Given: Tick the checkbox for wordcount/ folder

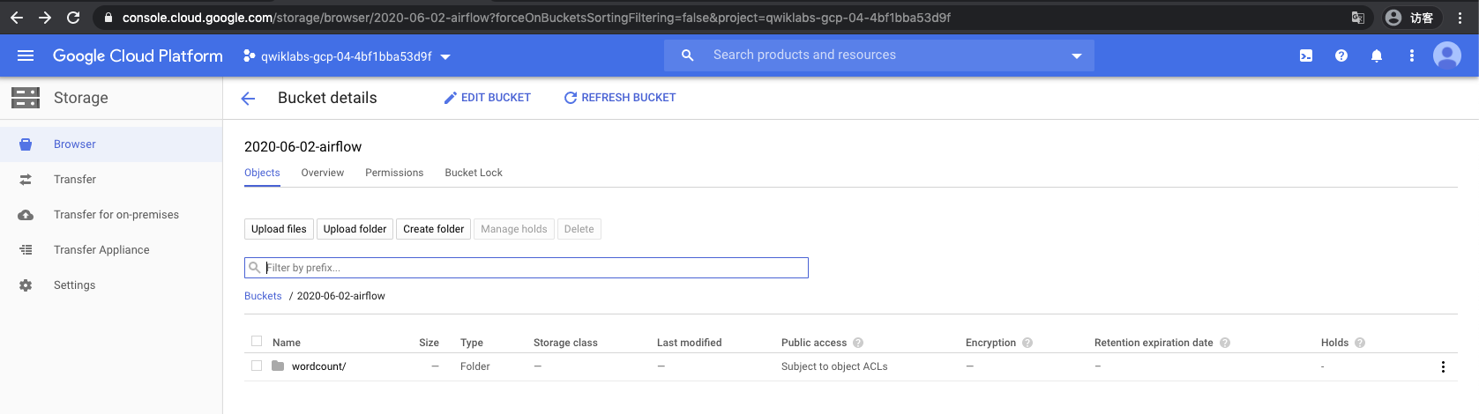Looking at the screenshot, I should click(x=257, y=366).
